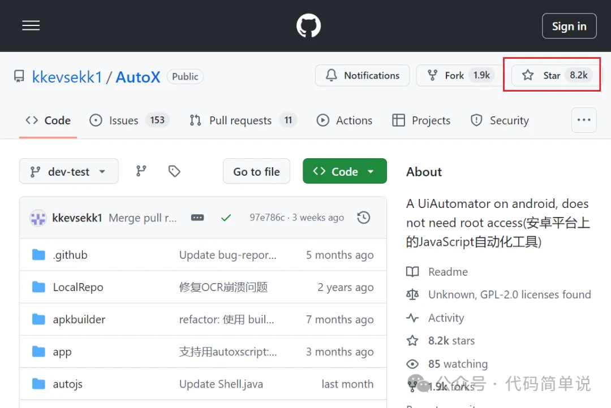Screen dimensions: 611x408
Task: Click the Sign in button
Action: pos(569,26)
